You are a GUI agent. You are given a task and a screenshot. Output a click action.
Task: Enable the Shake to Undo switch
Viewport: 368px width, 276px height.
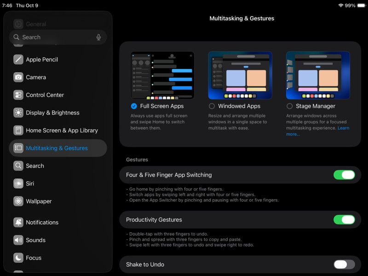pos(344,264)
